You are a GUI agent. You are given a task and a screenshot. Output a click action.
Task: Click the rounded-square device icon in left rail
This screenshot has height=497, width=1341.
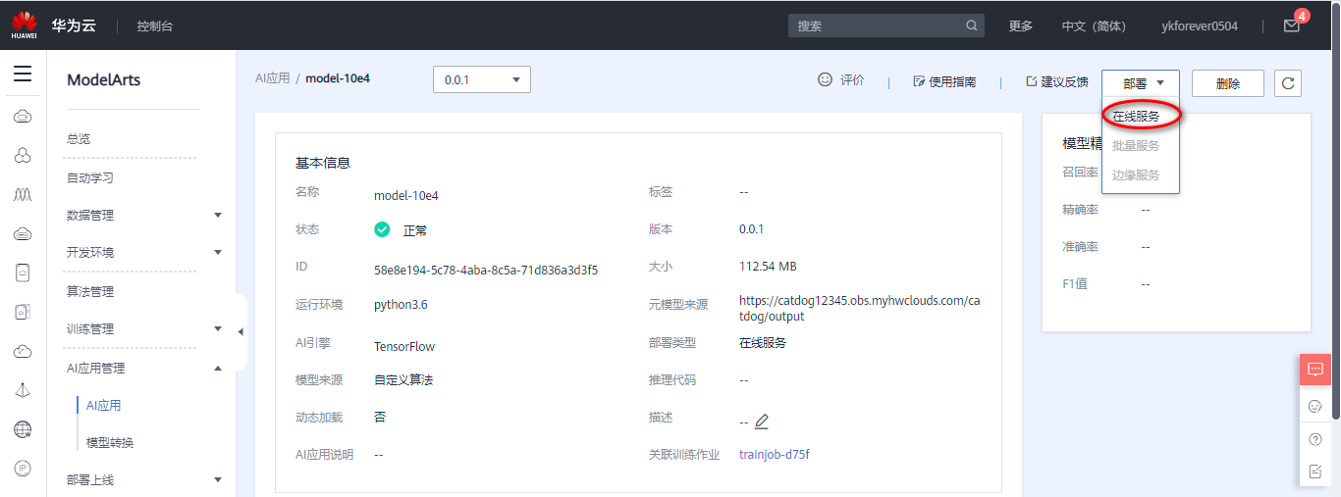(x=23, y=273)
